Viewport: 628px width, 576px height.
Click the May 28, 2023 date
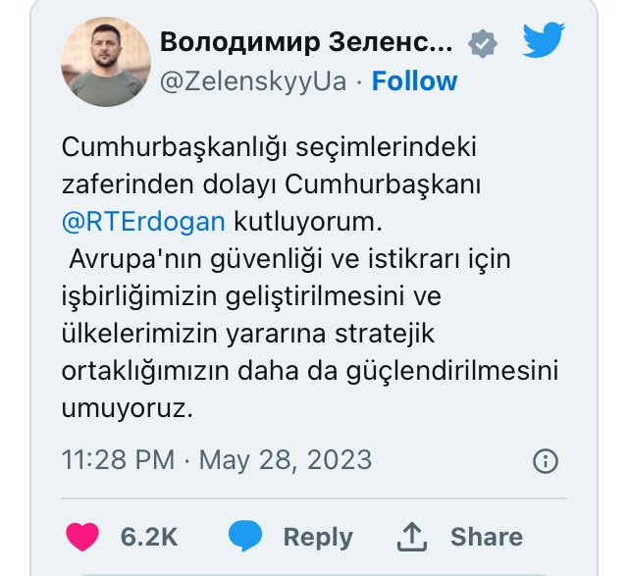286,460
